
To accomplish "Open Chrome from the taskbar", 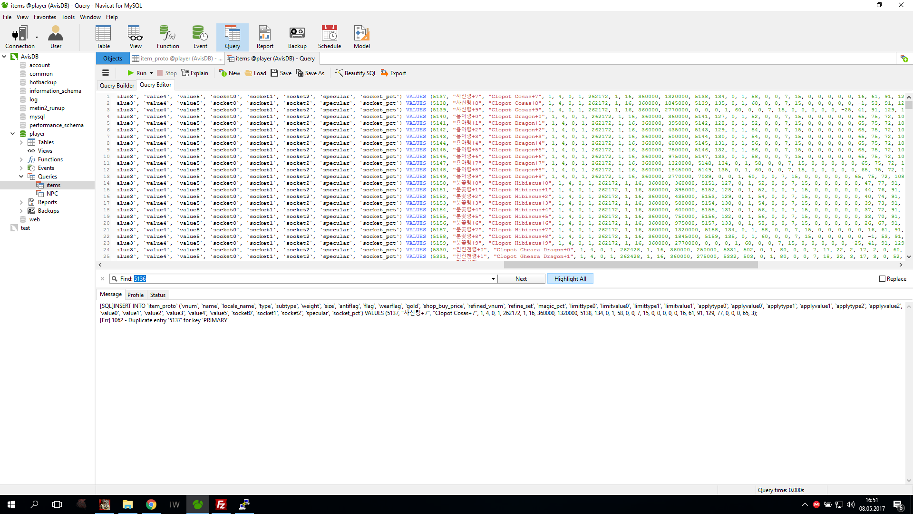I will 151,504.
